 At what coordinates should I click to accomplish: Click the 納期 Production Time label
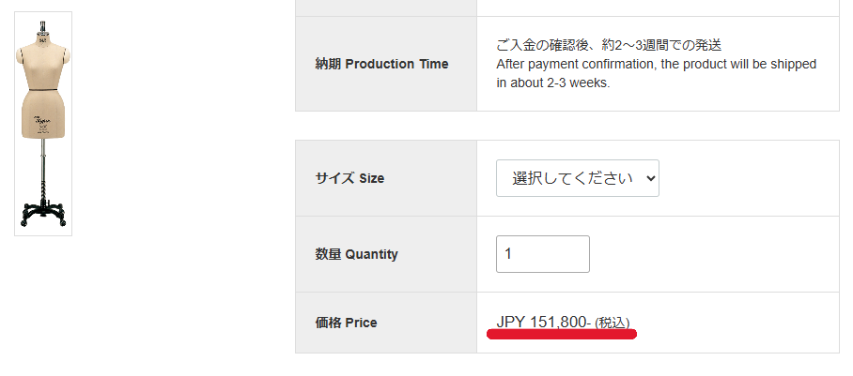(381, 64)
